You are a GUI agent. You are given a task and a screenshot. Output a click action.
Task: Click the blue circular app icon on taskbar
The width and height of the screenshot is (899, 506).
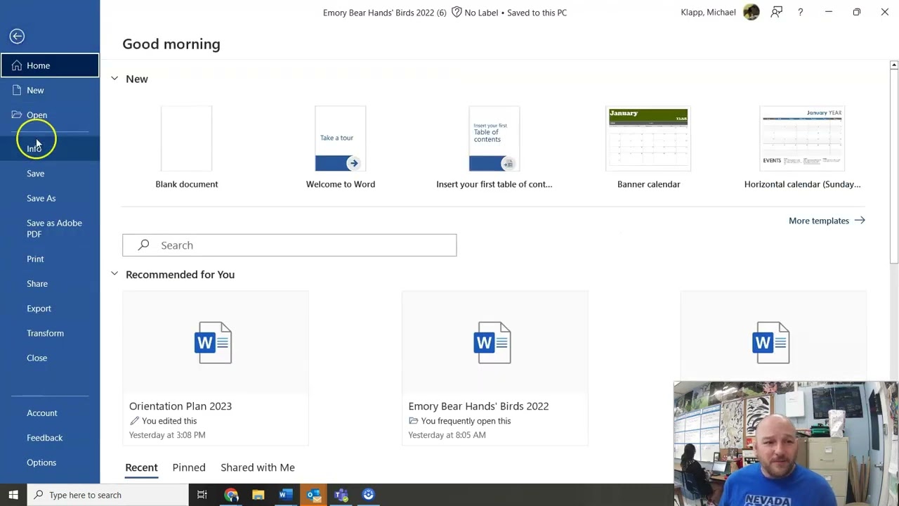click(369, 495)
